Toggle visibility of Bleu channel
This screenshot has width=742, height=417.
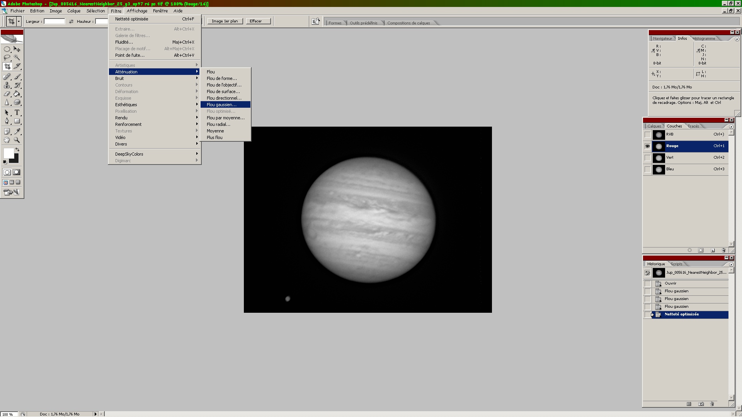click(x=647, y=169)
